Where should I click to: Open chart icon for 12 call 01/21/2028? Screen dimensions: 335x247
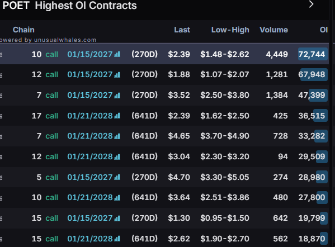click(117, 157)
